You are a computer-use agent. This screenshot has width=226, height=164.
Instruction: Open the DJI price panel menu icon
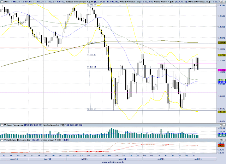[2, 1]
